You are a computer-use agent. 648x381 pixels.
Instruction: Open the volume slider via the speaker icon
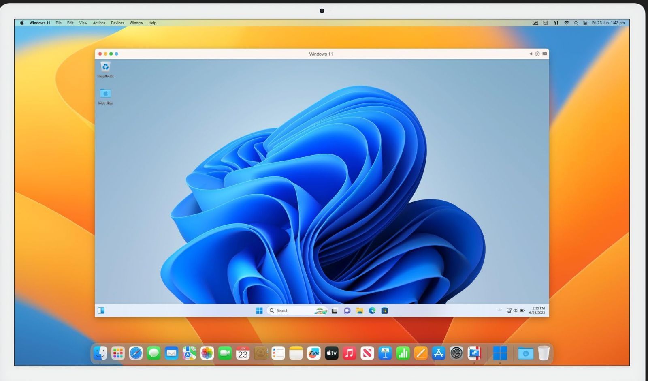tap(515, 310)
